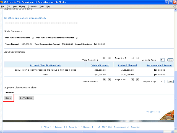The width and height of the screenshot is (177, 133).
Task: Jump to last page above the ACCS table
Action: pyautogui.click(x=137, y=58)
